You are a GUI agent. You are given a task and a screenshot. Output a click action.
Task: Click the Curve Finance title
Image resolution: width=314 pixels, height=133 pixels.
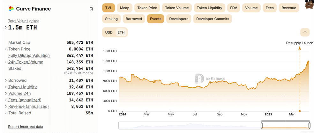34,9
